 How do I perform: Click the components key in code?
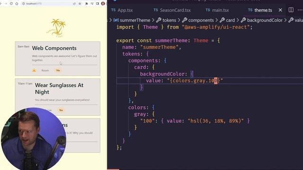click(x=143, y=60)
